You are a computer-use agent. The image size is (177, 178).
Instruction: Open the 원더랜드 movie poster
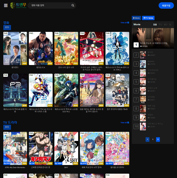[x=15, y=48]
